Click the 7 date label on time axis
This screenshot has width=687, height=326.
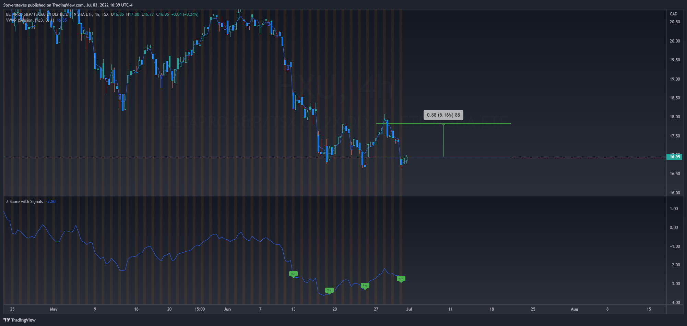(x=260, y=309)
